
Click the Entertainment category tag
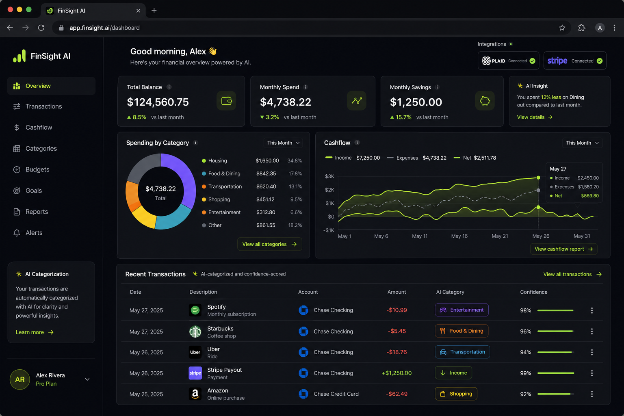click(461, 310)
